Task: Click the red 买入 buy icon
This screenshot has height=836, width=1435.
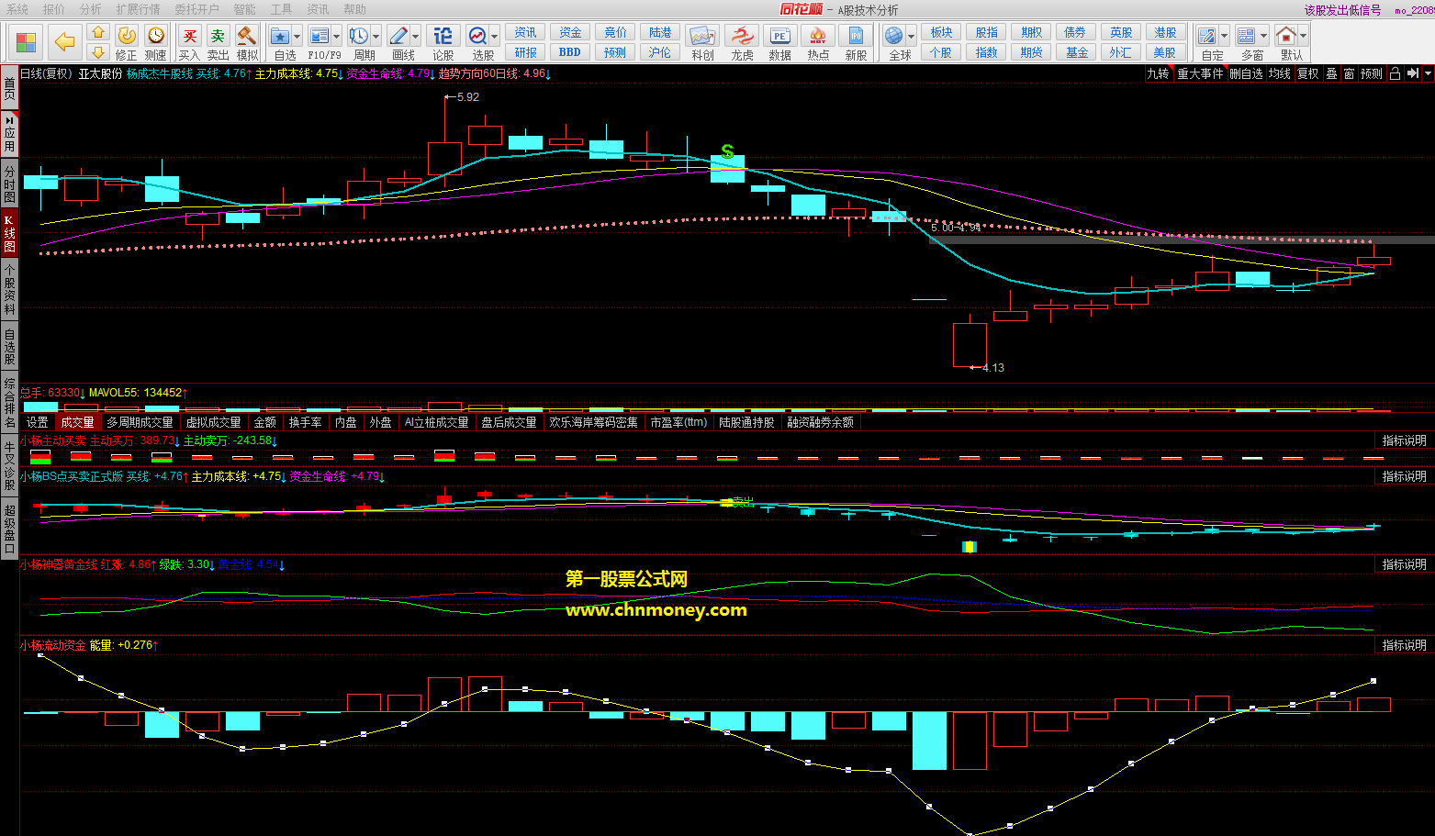Action: click(x=189, y=36)
